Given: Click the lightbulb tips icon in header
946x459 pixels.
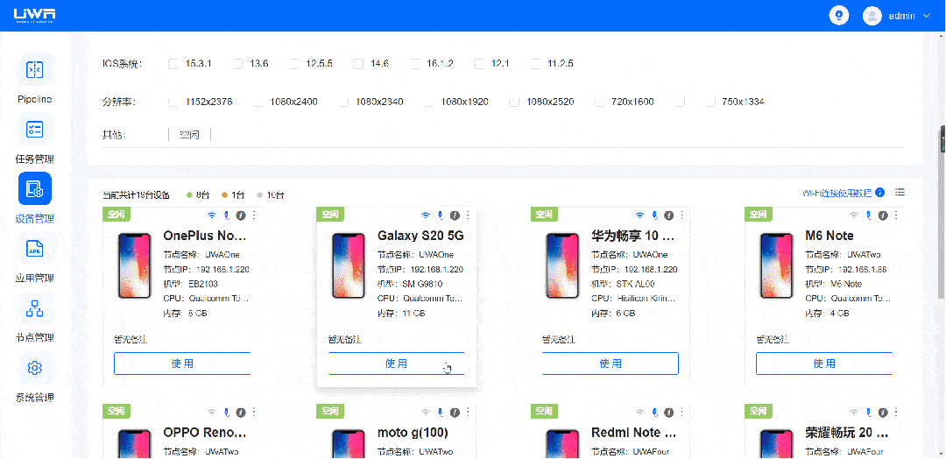Looking at the screenshot, I should pyautogui.click(x=838, y=15).
